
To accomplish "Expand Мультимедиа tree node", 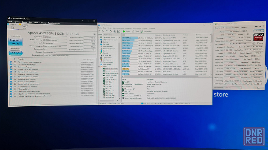I will click(x=99, y=46).
